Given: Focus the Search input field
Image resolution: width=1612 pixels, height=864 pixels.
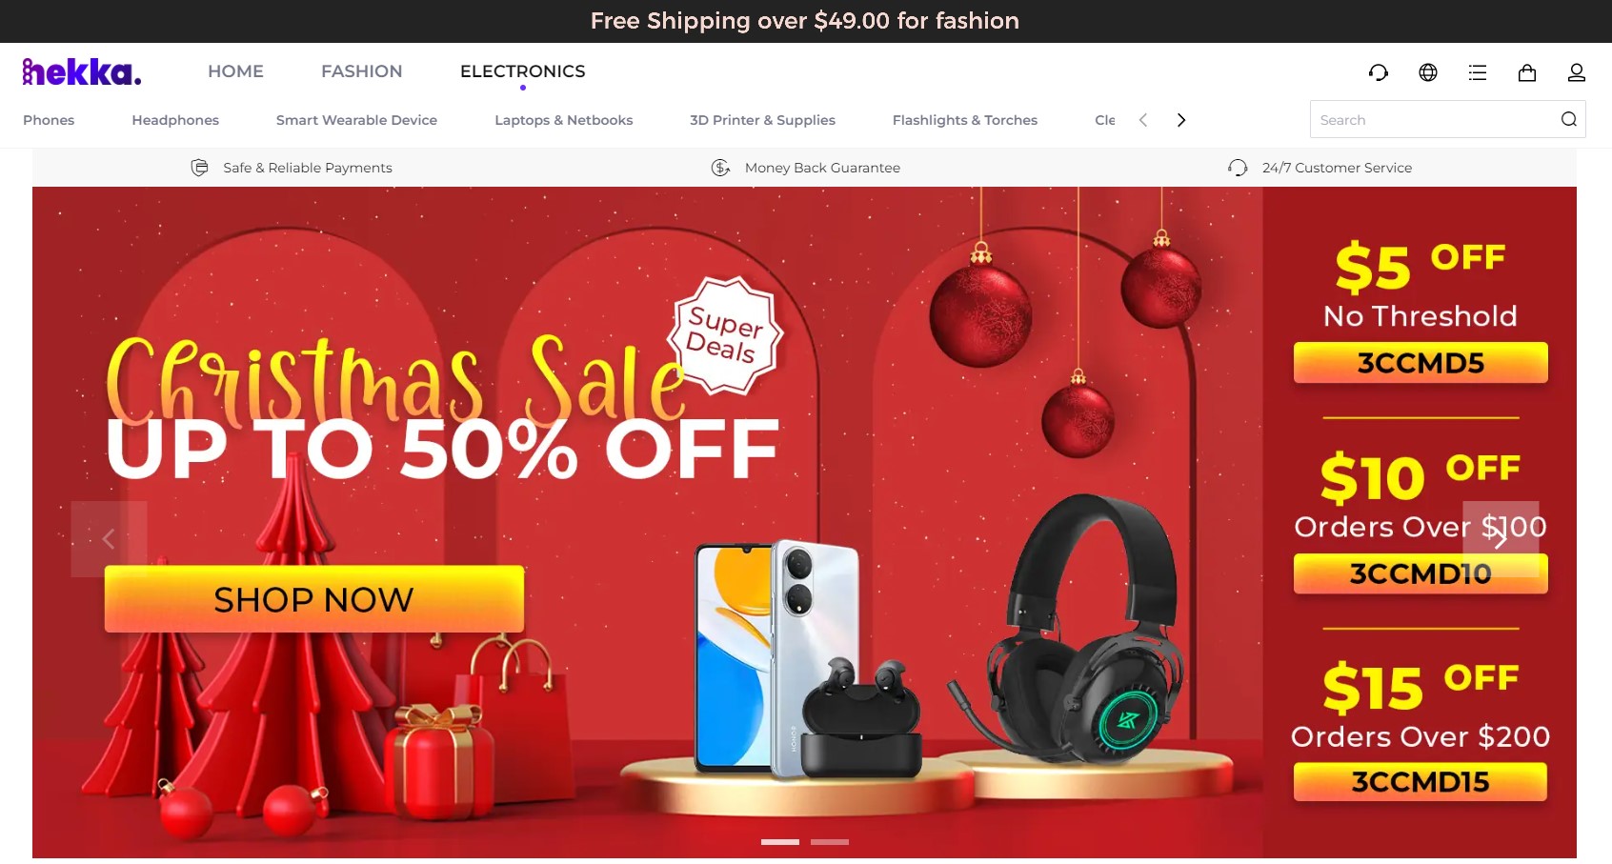Looking at the screenshot, I should [1434, 119].
